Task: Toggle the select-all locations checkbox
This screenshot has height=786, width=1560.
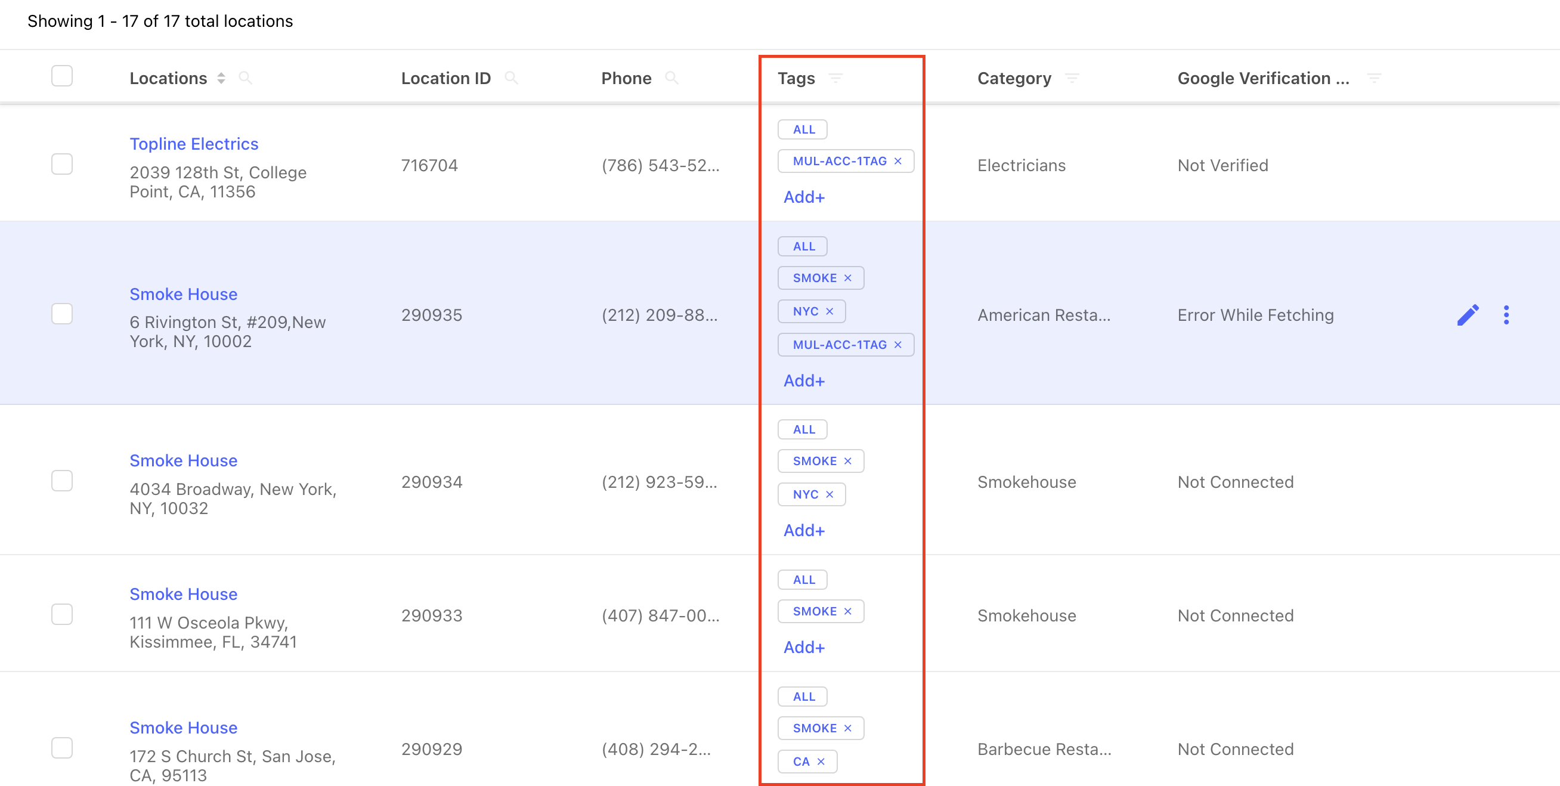Action: click(x=62, y=76)
